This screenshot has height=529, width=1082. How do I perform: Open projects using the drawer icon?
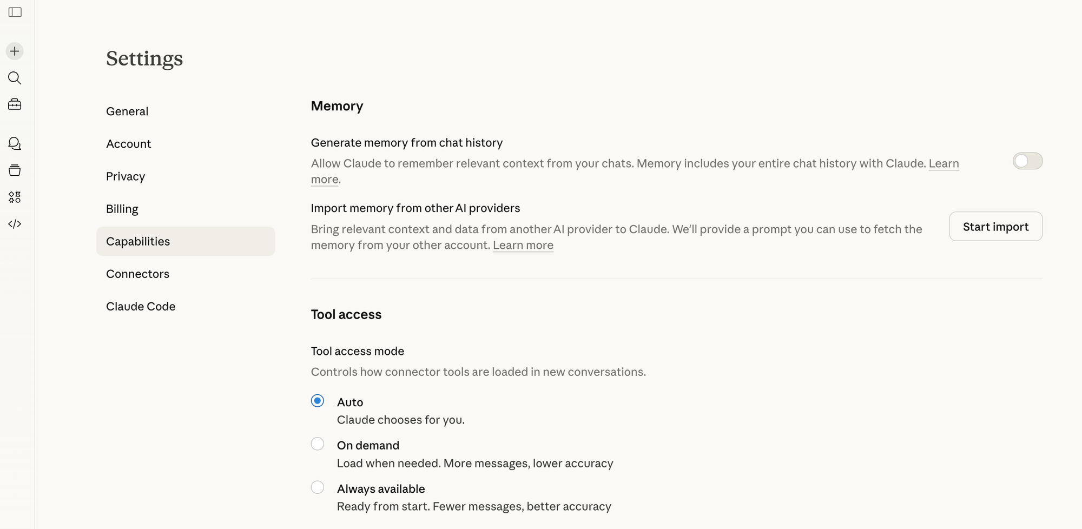[x=15, y=170]
